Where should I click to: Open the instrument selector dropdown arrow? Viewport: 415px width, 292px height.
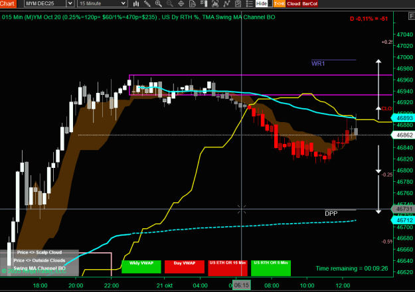tap(70, 3)
